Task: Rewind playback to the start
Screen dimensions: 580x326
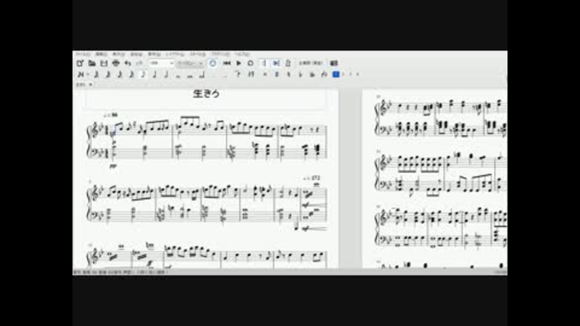Action: pos(227,63)
